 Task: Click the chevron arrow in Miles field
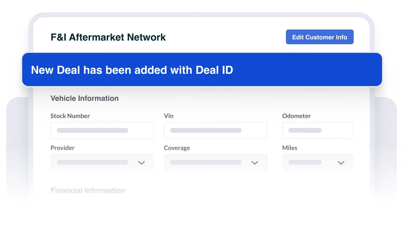(341, 163)
